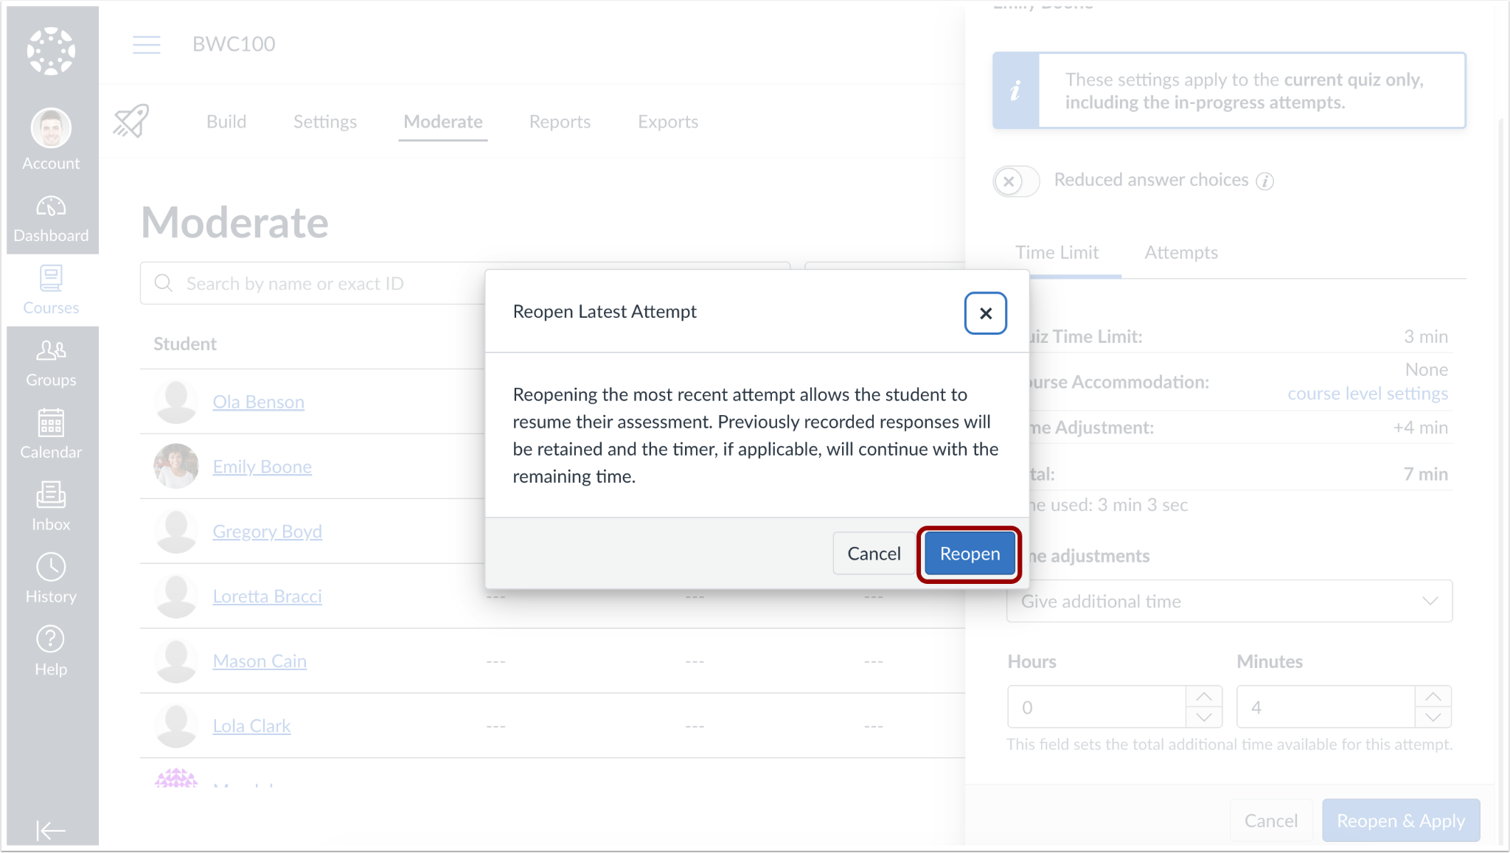The image size is (1510, 853).
Task: Close the Reopen Latest Attempt dialog
Action: [x=986, y=313]
